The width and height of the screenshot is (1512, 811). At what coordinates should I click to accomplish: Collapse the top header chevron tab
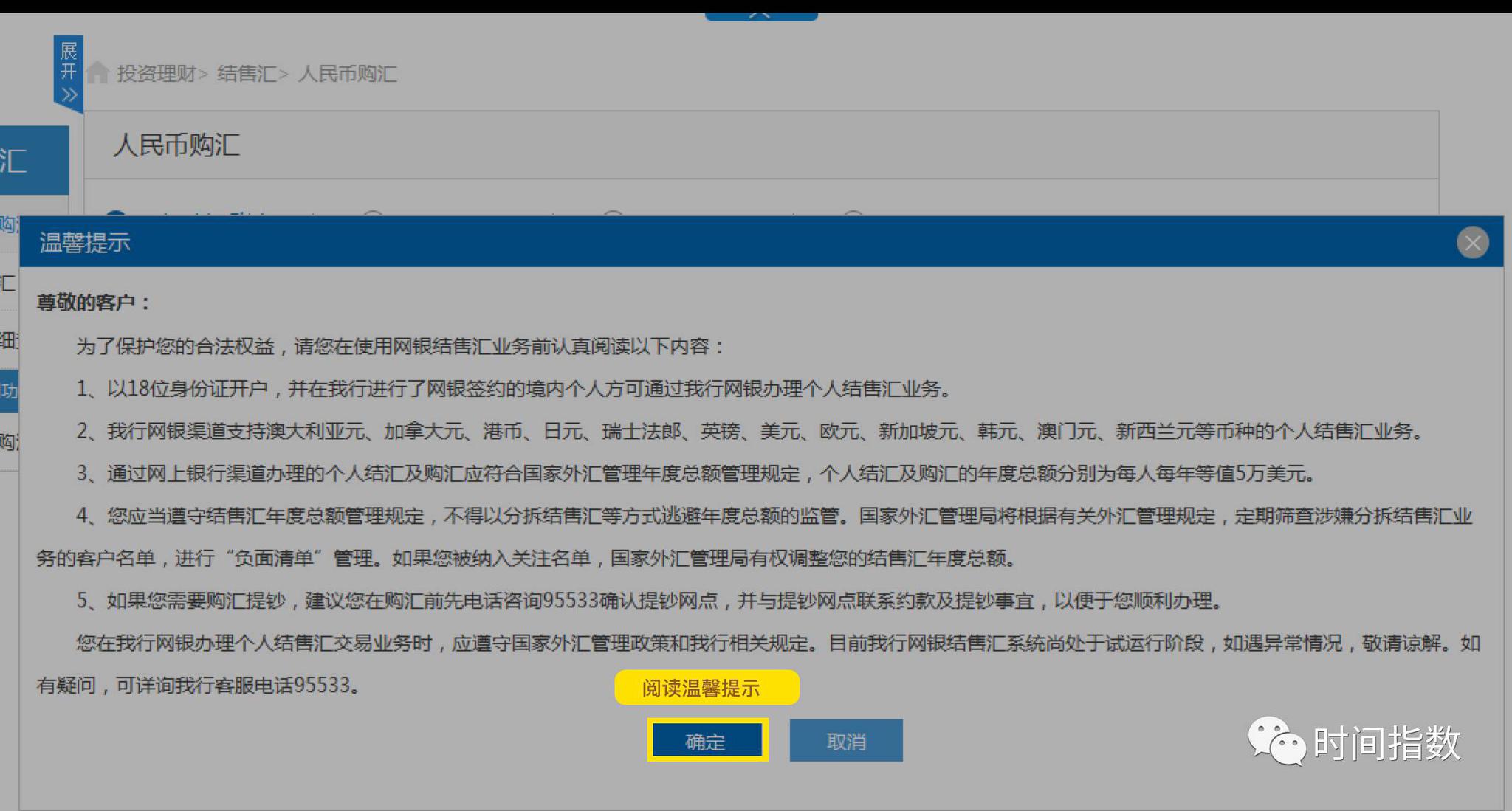(x=761, y=14)
